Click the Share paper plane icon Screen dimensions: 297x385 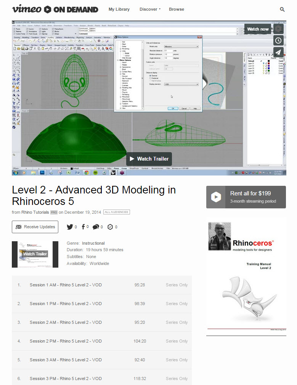pyautogui.click(x=278, y=52)
